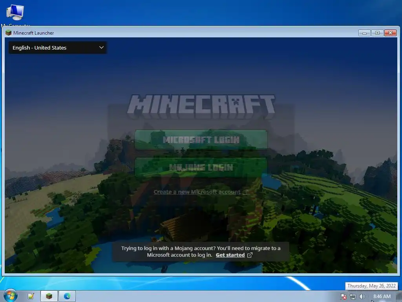
Task: Click the 8:46 AM taskbar clock
Action: pos(382,296)
